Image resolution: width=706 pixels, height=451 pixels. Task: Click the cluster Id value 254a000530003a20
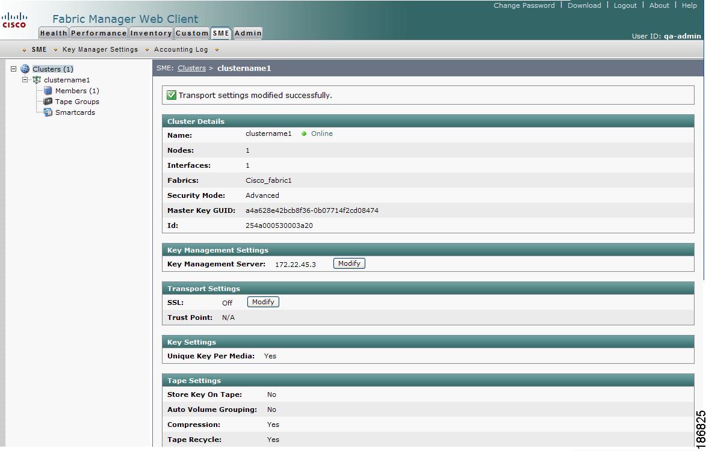coord(279,226)
